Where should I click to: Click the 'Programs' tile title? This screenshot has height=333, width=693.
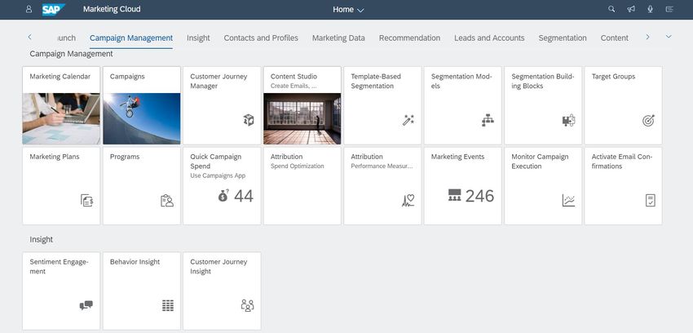pos(125,157)
